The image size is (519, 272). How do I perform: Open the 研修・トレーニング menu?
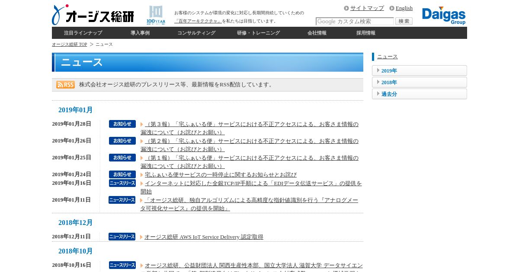258,33
